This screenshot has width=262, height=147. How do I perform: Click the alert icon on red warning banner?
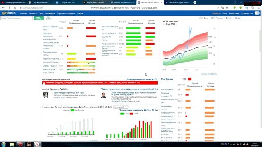44,83
